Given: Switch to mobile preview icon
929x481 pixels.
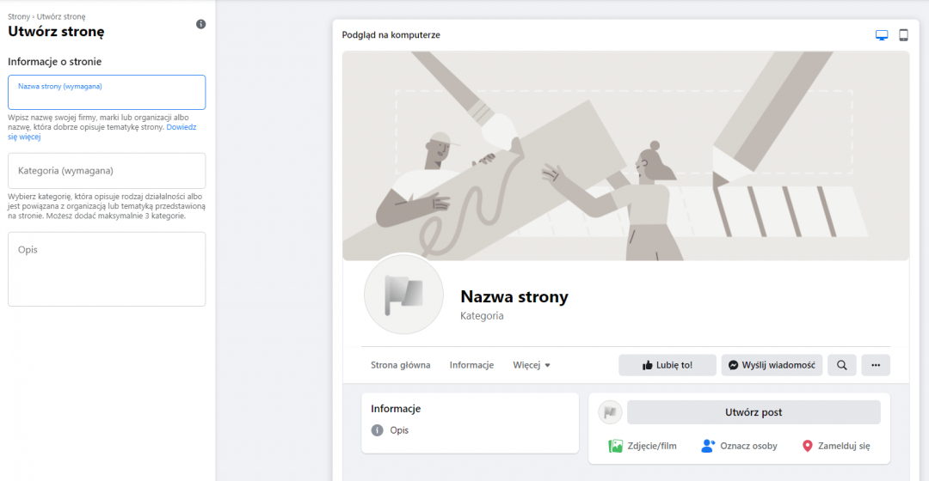Looking at the screenshot, I should coord(904,35).
